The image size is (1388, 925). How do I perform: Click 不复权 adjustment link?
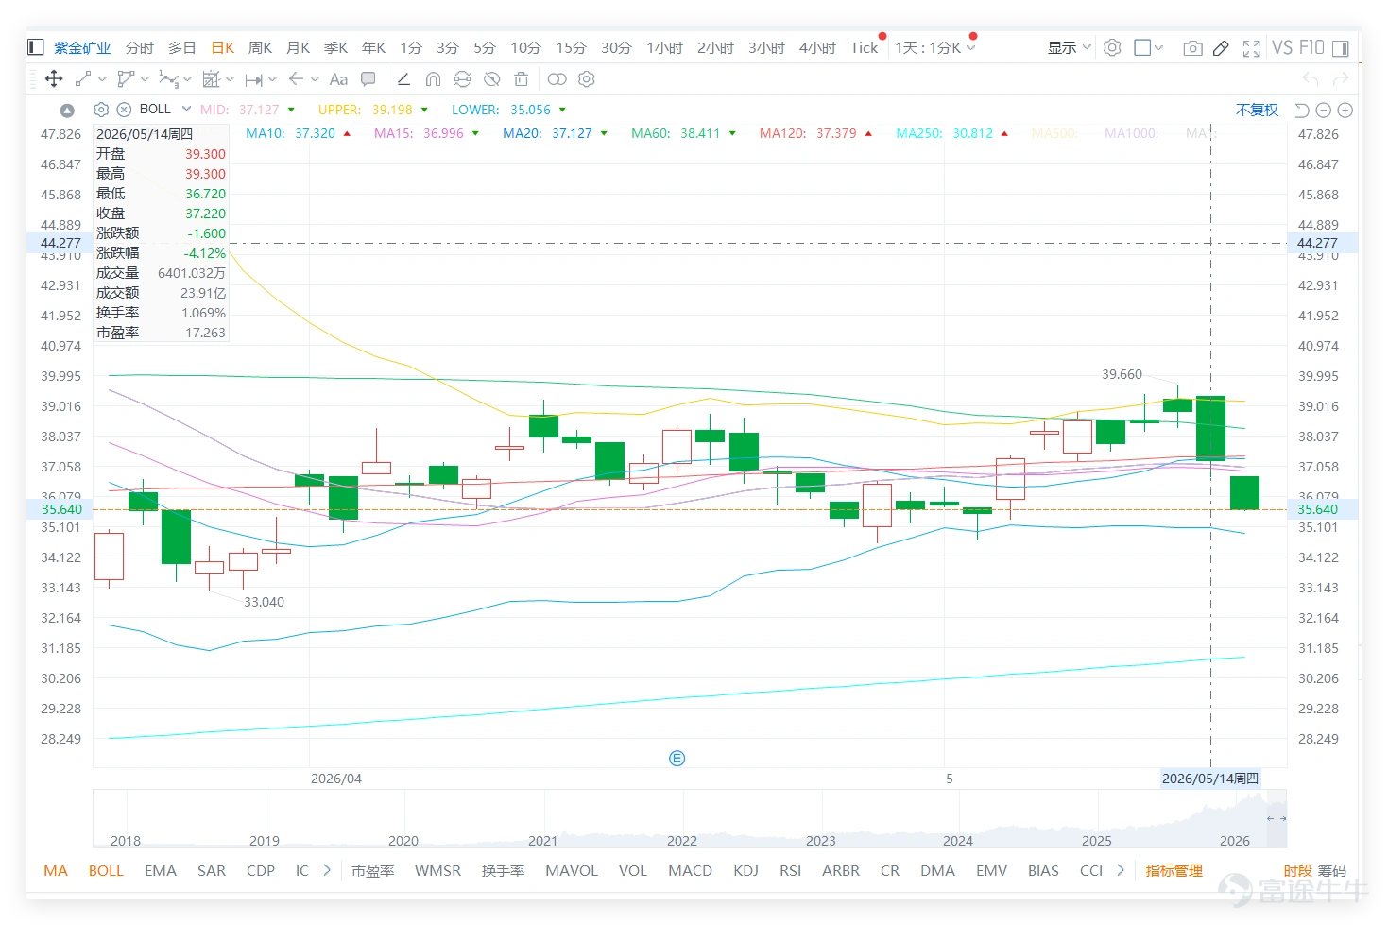pos(1257,111)
